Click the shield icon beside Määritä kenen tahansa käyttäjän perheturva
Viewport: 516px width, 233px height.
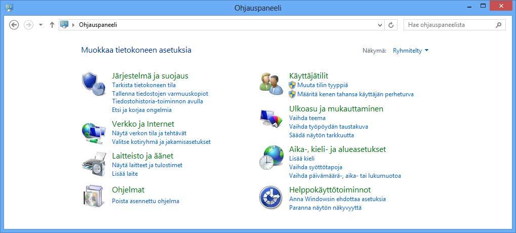pyautogui.click(x=292, y=94)
